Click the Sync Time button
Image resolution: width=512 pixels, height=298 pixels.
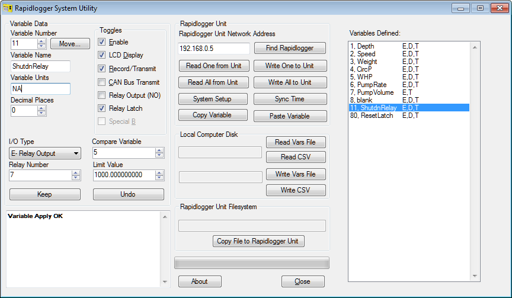click(290, 98)
